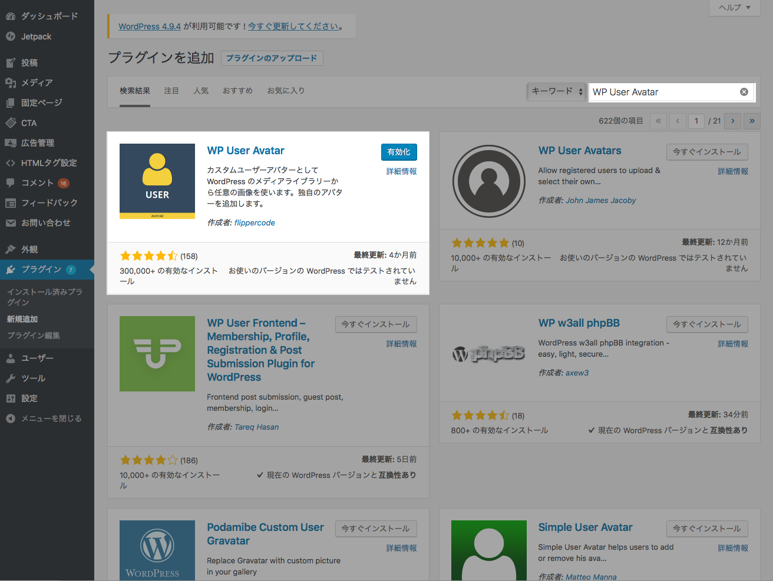773x581 pixels.
Task: Click the current page number field
Action: click(x=696, y=121)
